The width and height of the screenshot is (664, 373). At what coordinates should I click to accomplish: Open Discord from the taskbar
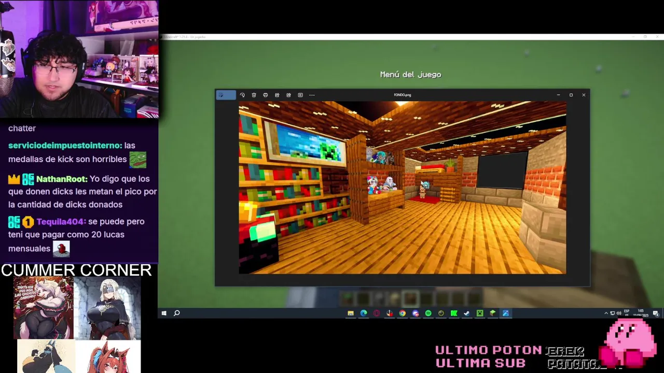tap(415, 313)
